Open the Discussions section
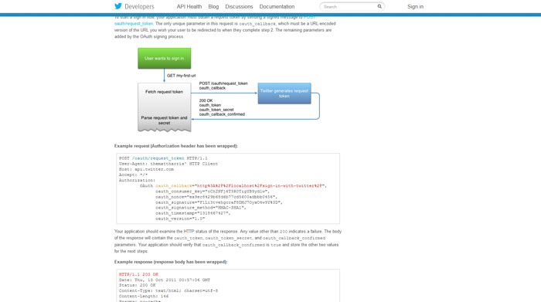 [239, 6]
